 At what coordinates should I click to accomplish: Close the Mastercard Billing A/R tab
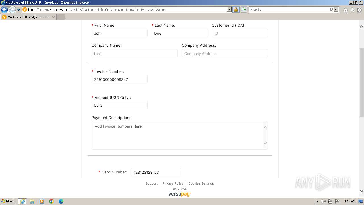pos(53,17)
